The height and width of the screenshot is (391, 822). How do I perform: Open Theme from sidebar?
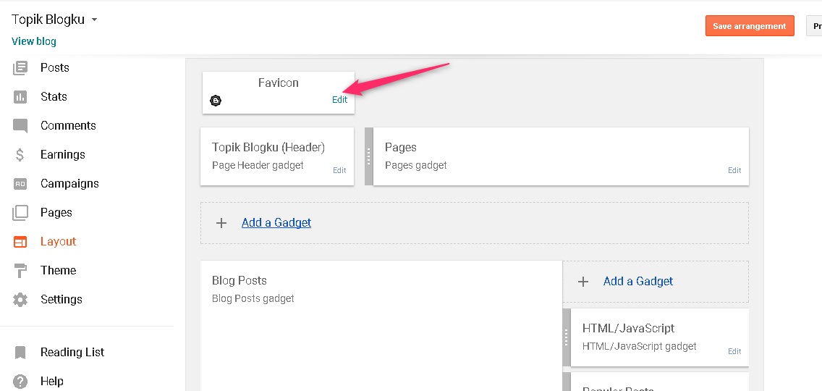[58, 270]
